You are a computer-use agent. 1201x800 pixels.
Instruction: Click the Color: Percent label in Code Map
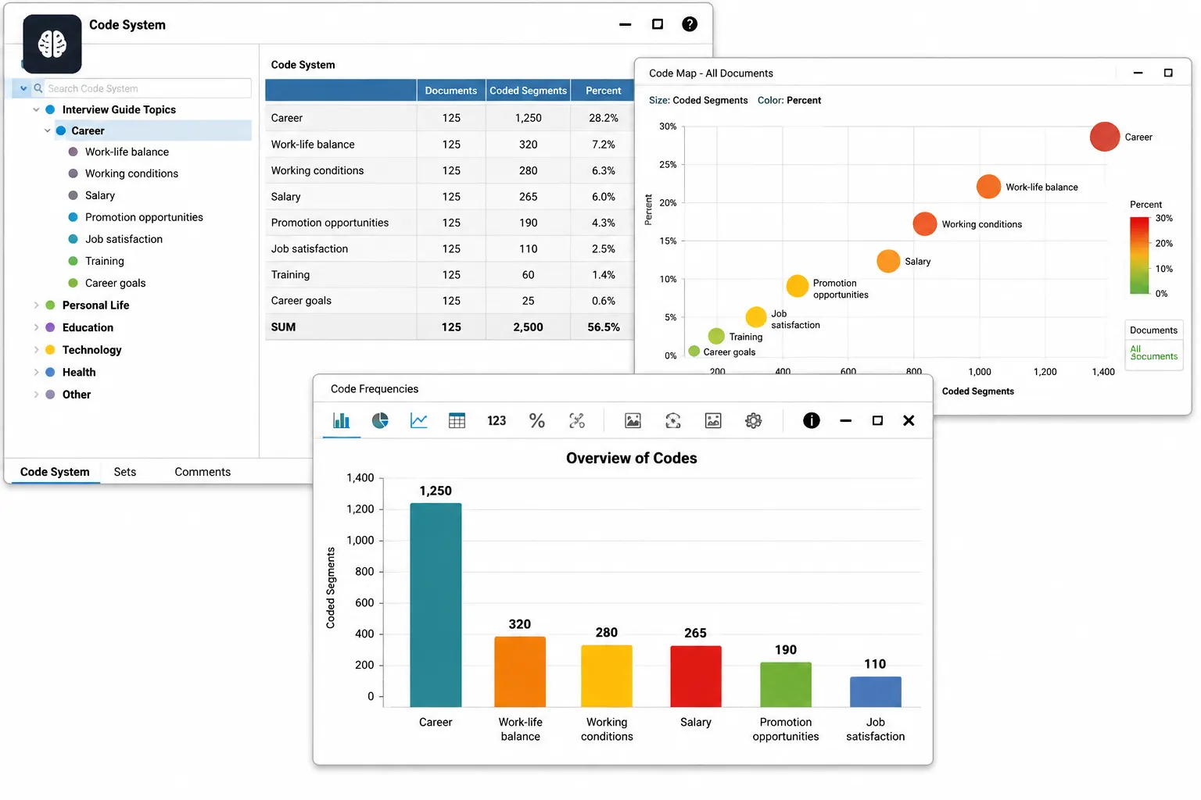coord(789,100)
